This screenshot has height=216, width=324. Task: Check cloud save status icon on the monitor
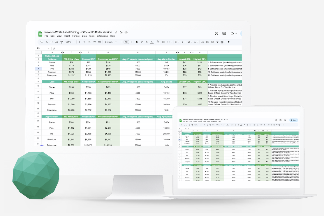click(x=126, y=32)
